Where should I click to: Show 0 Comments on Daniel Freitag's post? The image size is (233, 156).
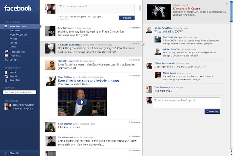tap(134, 60)
